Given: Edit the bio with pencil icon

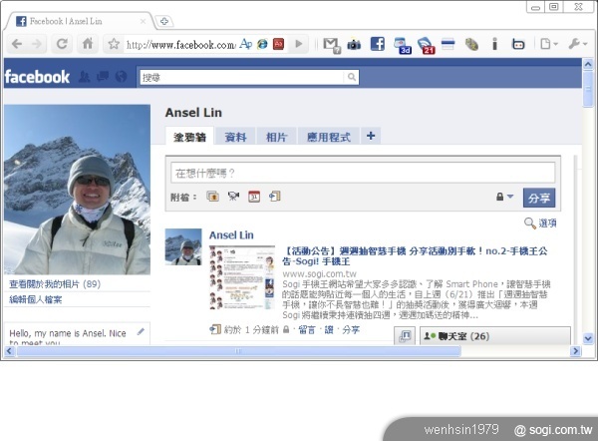Looking at the screenshot, I should click(x=141, y=332).
